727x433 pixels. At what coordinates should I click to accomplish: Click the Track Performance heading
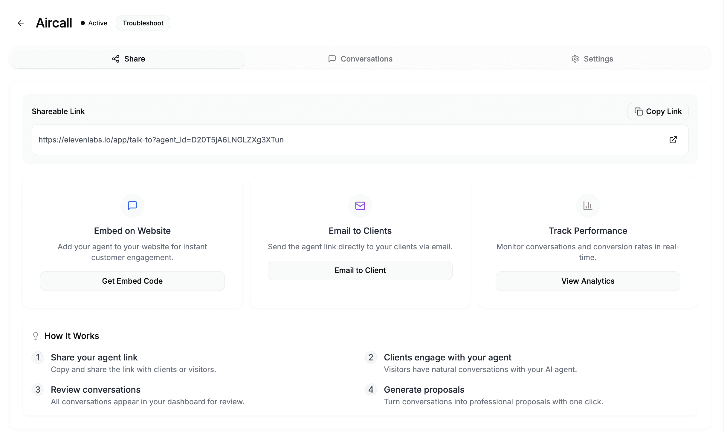588,231
